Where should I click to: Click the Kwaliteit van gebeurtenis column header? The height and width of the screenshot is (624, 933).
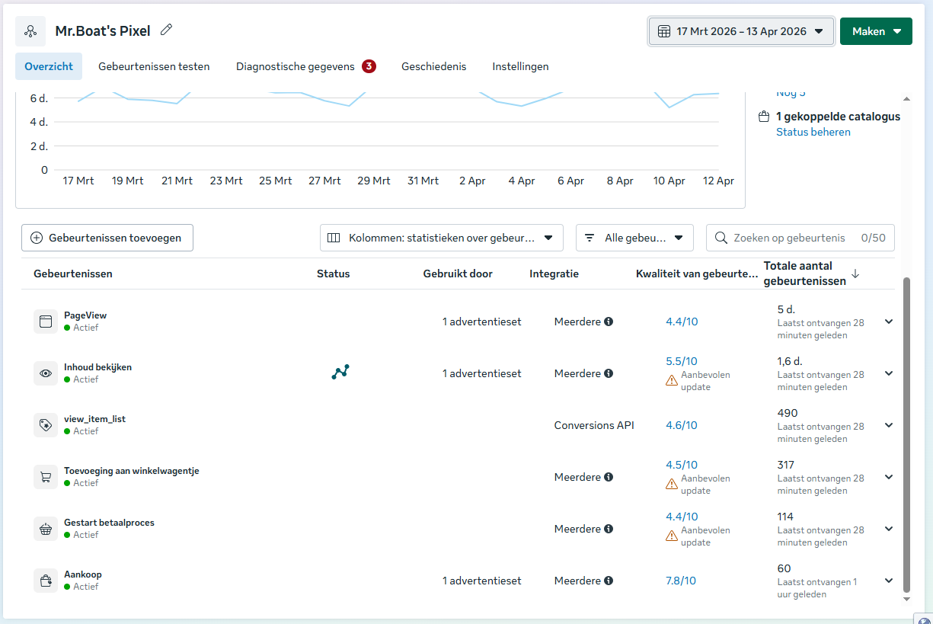pyautogui.click(x=697, y=274)
